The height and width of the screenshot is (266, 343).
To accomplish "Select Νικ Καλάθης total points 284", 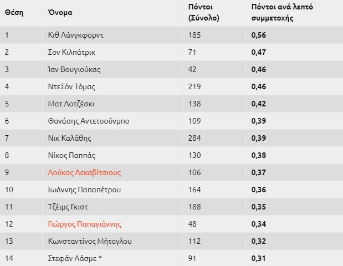I will tap(194, 138).
